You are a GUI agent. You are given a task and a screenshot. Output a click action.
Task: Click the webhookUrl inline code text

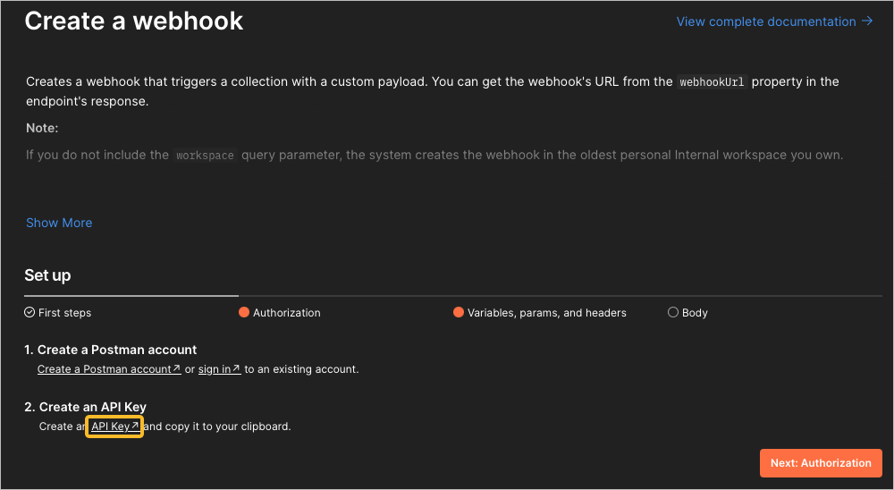[712, 82]
